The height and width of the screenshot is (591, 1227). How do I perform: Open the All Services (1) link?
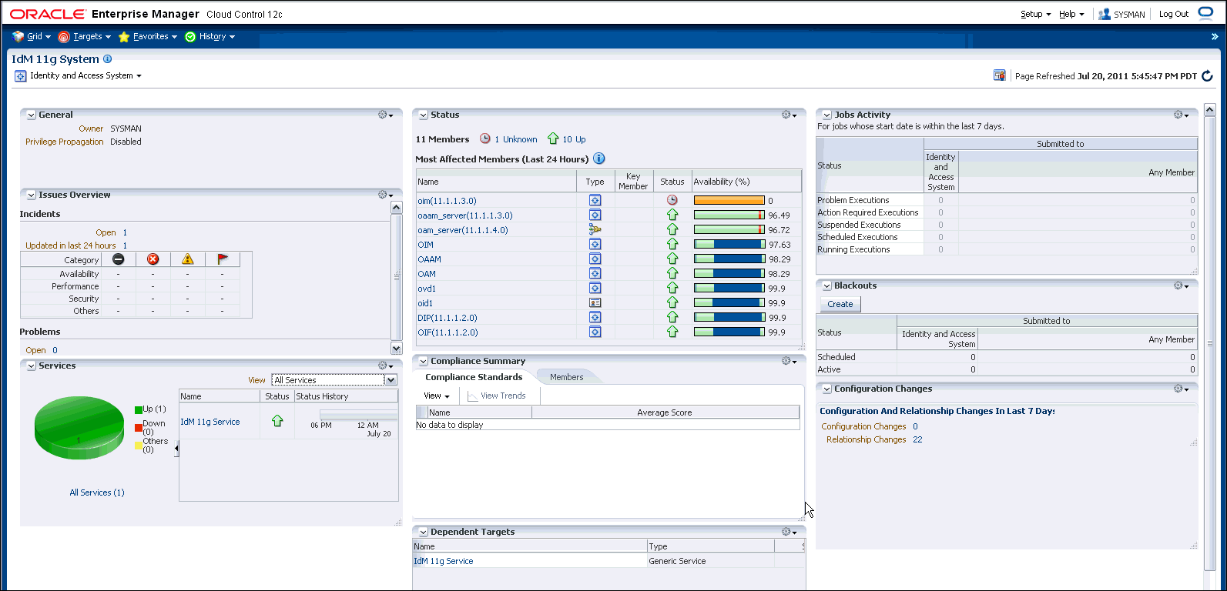97,492
